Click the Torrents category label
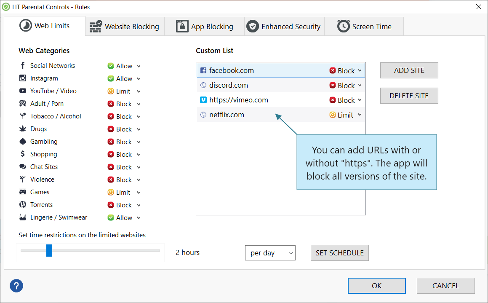488x303 pixels. [41, 204]
